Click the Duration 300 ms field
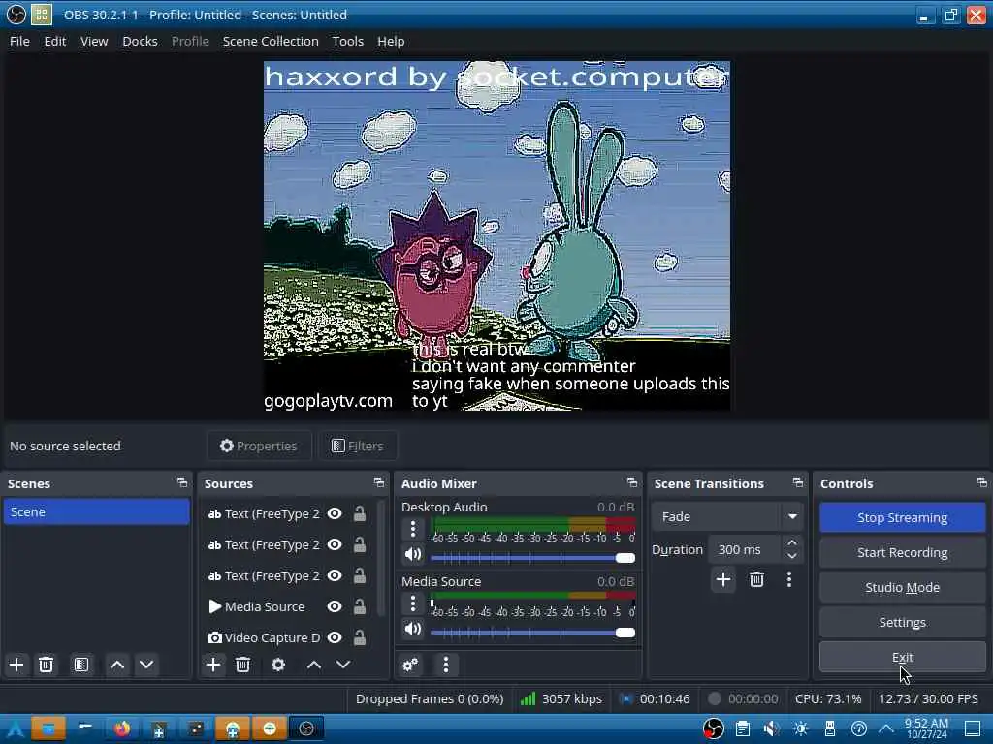 click(x=746, y=550)
